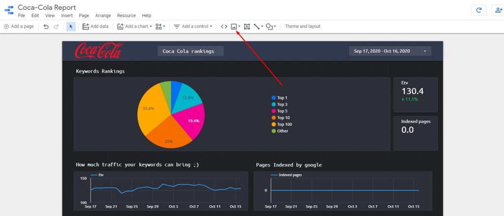Image resolution: width=504 pixels, height=216 pixels.
Task: Click the community visualizations icon
Action: coord(158,27)
